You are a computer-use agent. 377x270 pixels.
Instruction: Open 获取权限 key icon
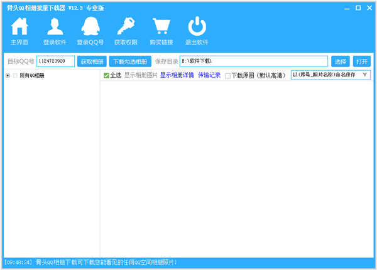[x=126, y=26]
